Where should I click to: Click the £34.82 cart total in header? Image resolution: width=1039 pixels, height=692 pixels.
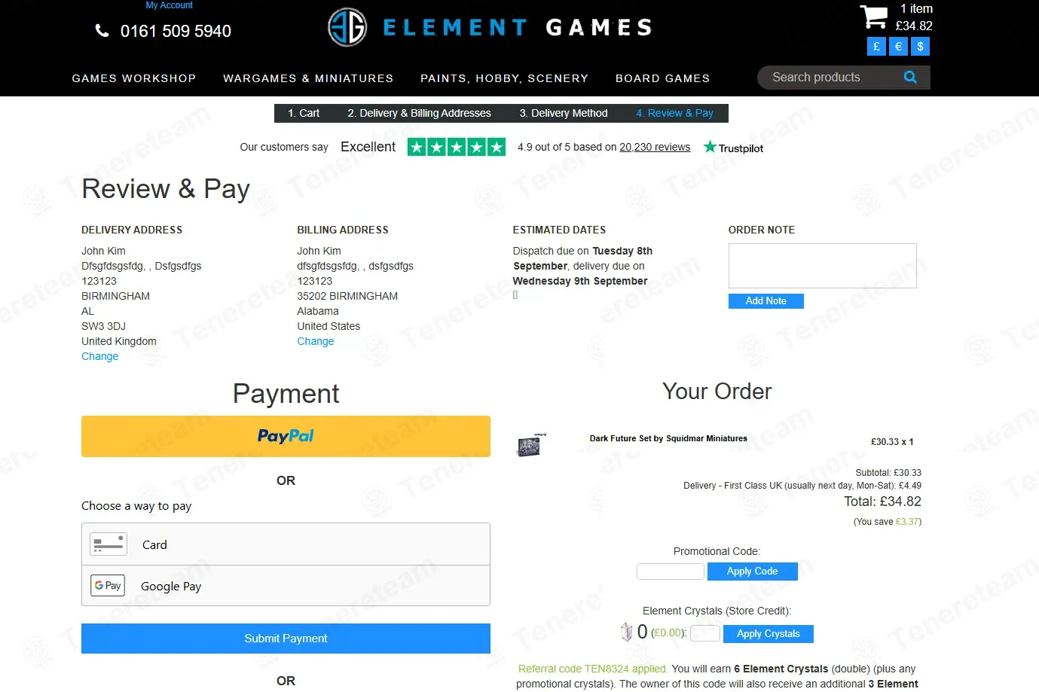click(x=914, y=26)
